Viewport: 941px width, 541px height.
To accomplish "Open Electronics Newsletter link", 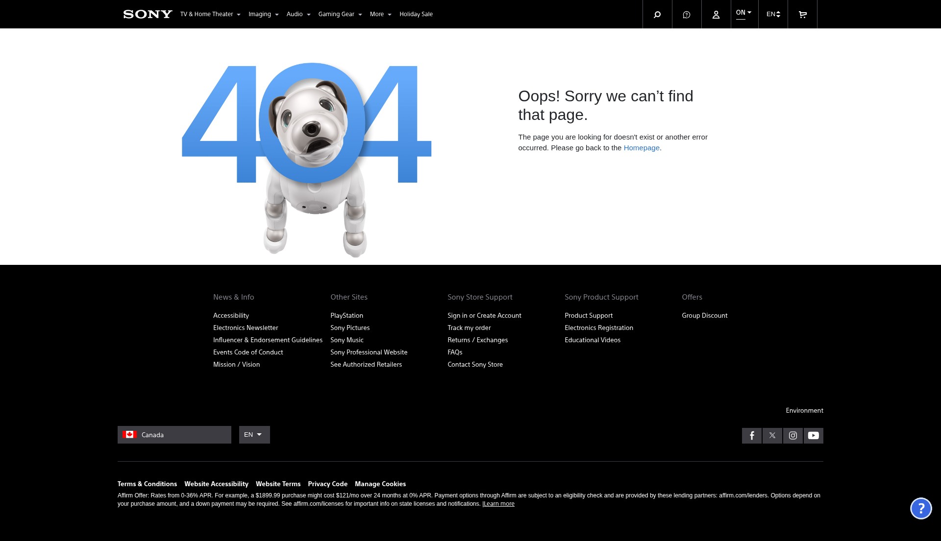I will point(246,328).
